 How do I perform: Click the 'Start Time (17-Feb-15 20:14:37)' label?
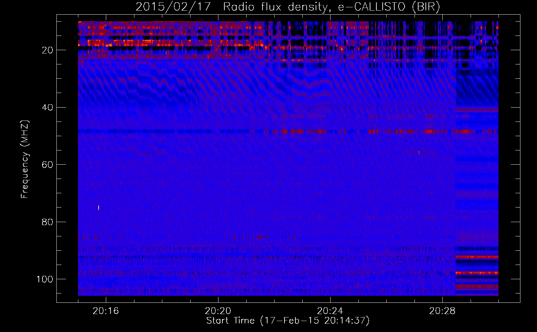tap(288, 321)
